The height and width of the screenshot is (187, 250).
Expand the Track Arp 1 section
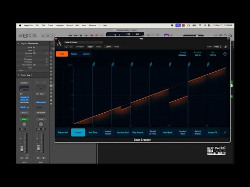pyautogui.click(x=18, y=75)
